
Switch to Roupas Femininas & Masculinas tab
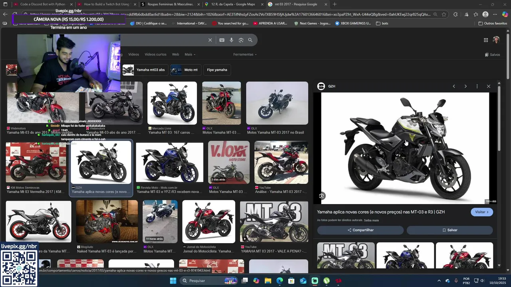[170, 4]
